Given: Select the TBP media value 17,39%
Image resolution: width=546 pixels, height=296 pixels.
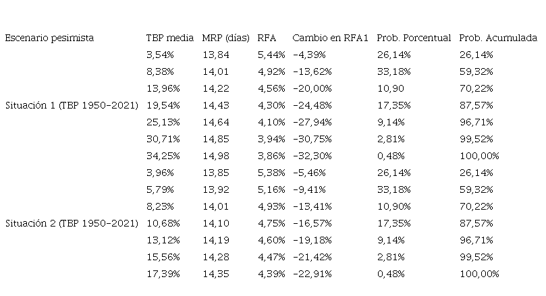Looking at the screenshot, I should pos(161,274).
